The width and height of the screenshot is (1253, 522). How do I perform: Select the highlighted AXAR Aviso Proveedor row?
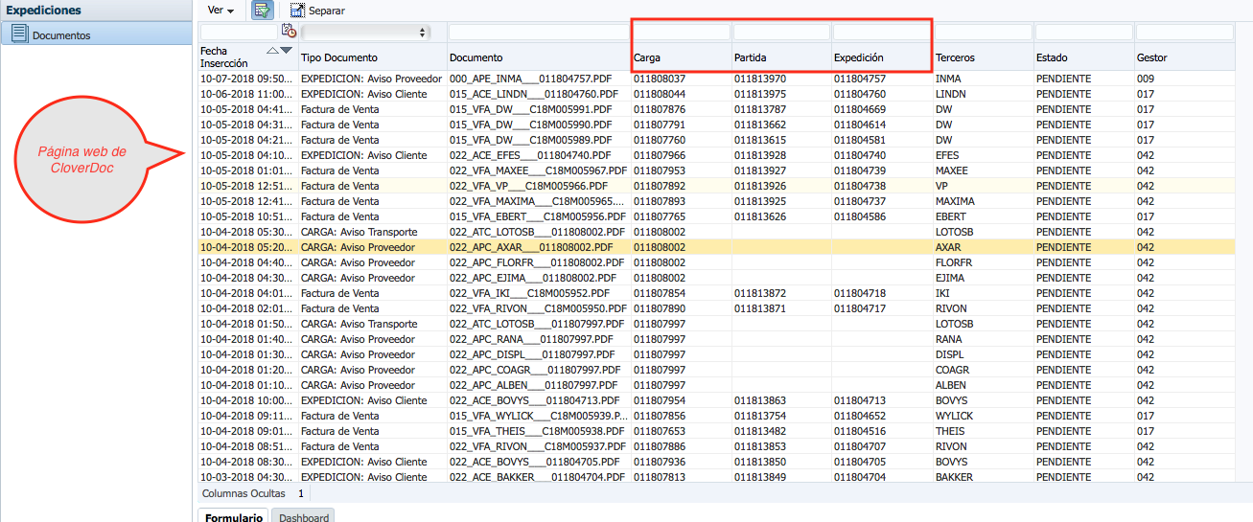pos(537,247)
